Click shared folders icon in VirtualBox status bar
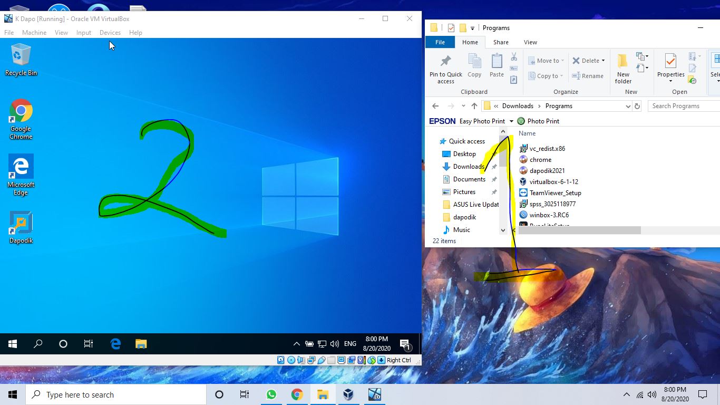 pos(331,360)
